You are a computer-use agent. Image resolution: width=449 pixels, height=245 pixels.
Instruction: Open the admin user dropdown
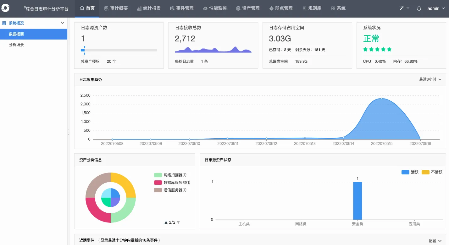(435, 8)
